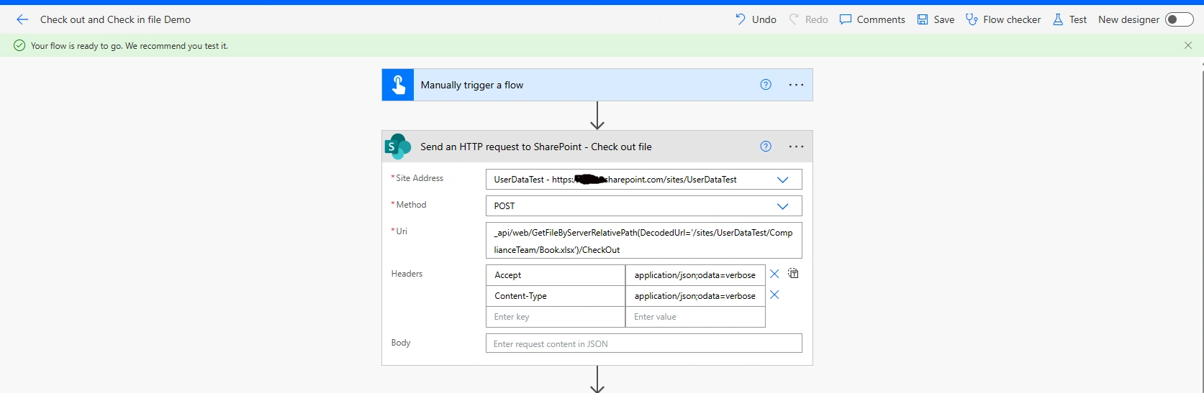Open help for Manually trigger a flow
Image resolution: width=1204 pixels, height=393 pixels.
coord(766,85)
